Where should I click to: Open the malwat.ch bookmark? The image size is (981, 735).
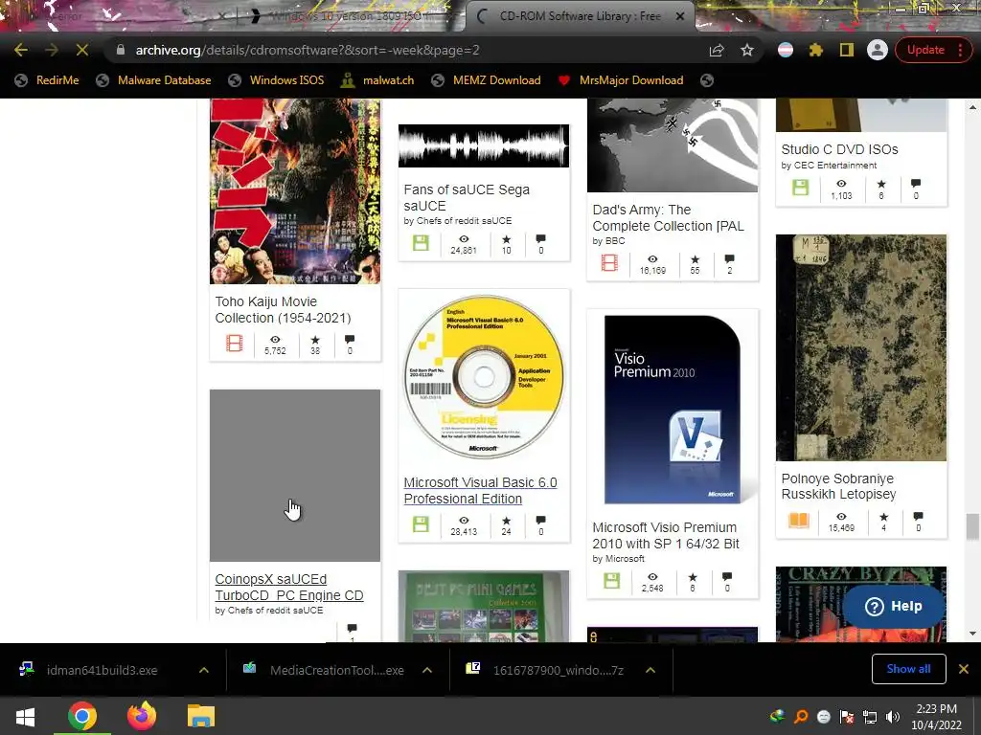(x=377, y=80)
